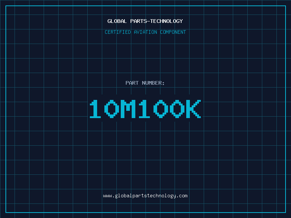Image resolution: width=291 pixels, height=218 pixels.
Task: Select the part number 10M100K
Action: tap(145, 109)
